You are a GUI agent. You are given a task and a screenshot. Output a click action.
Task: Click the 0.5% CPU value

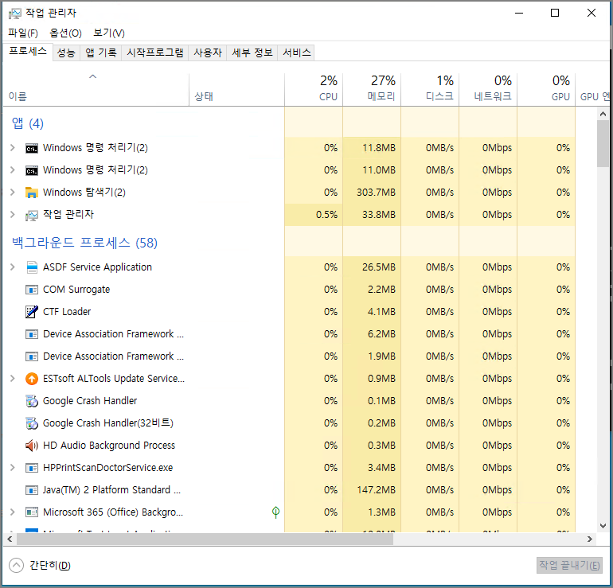point(326,215)
